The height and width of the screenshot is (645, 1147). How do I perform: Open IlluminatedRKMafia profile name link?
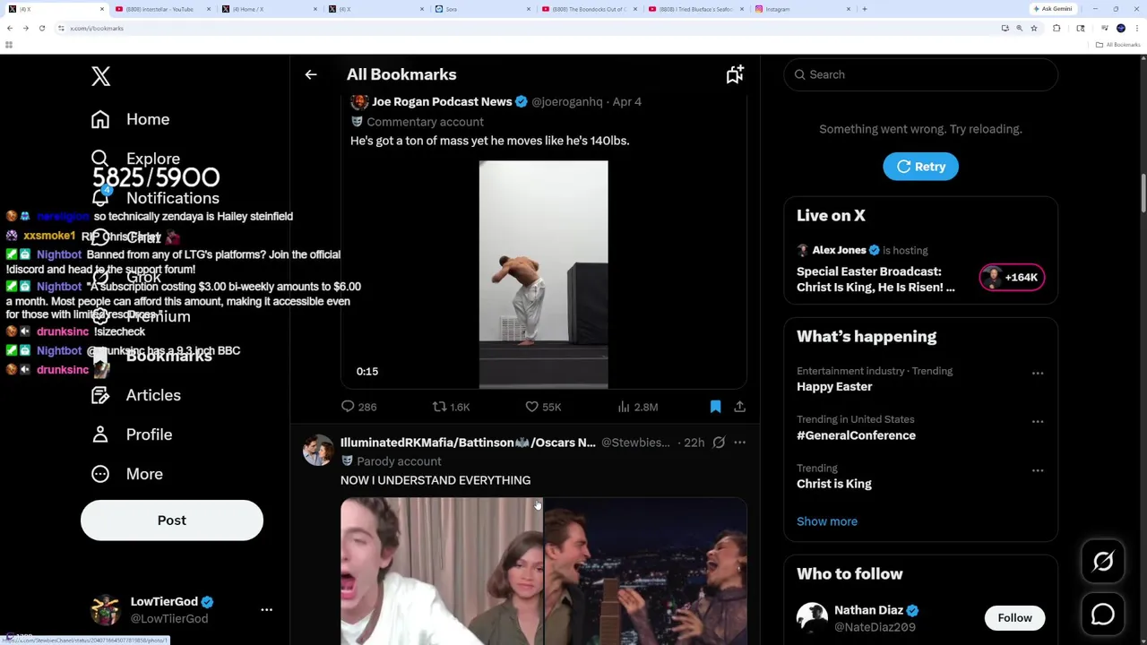(468, 443)
